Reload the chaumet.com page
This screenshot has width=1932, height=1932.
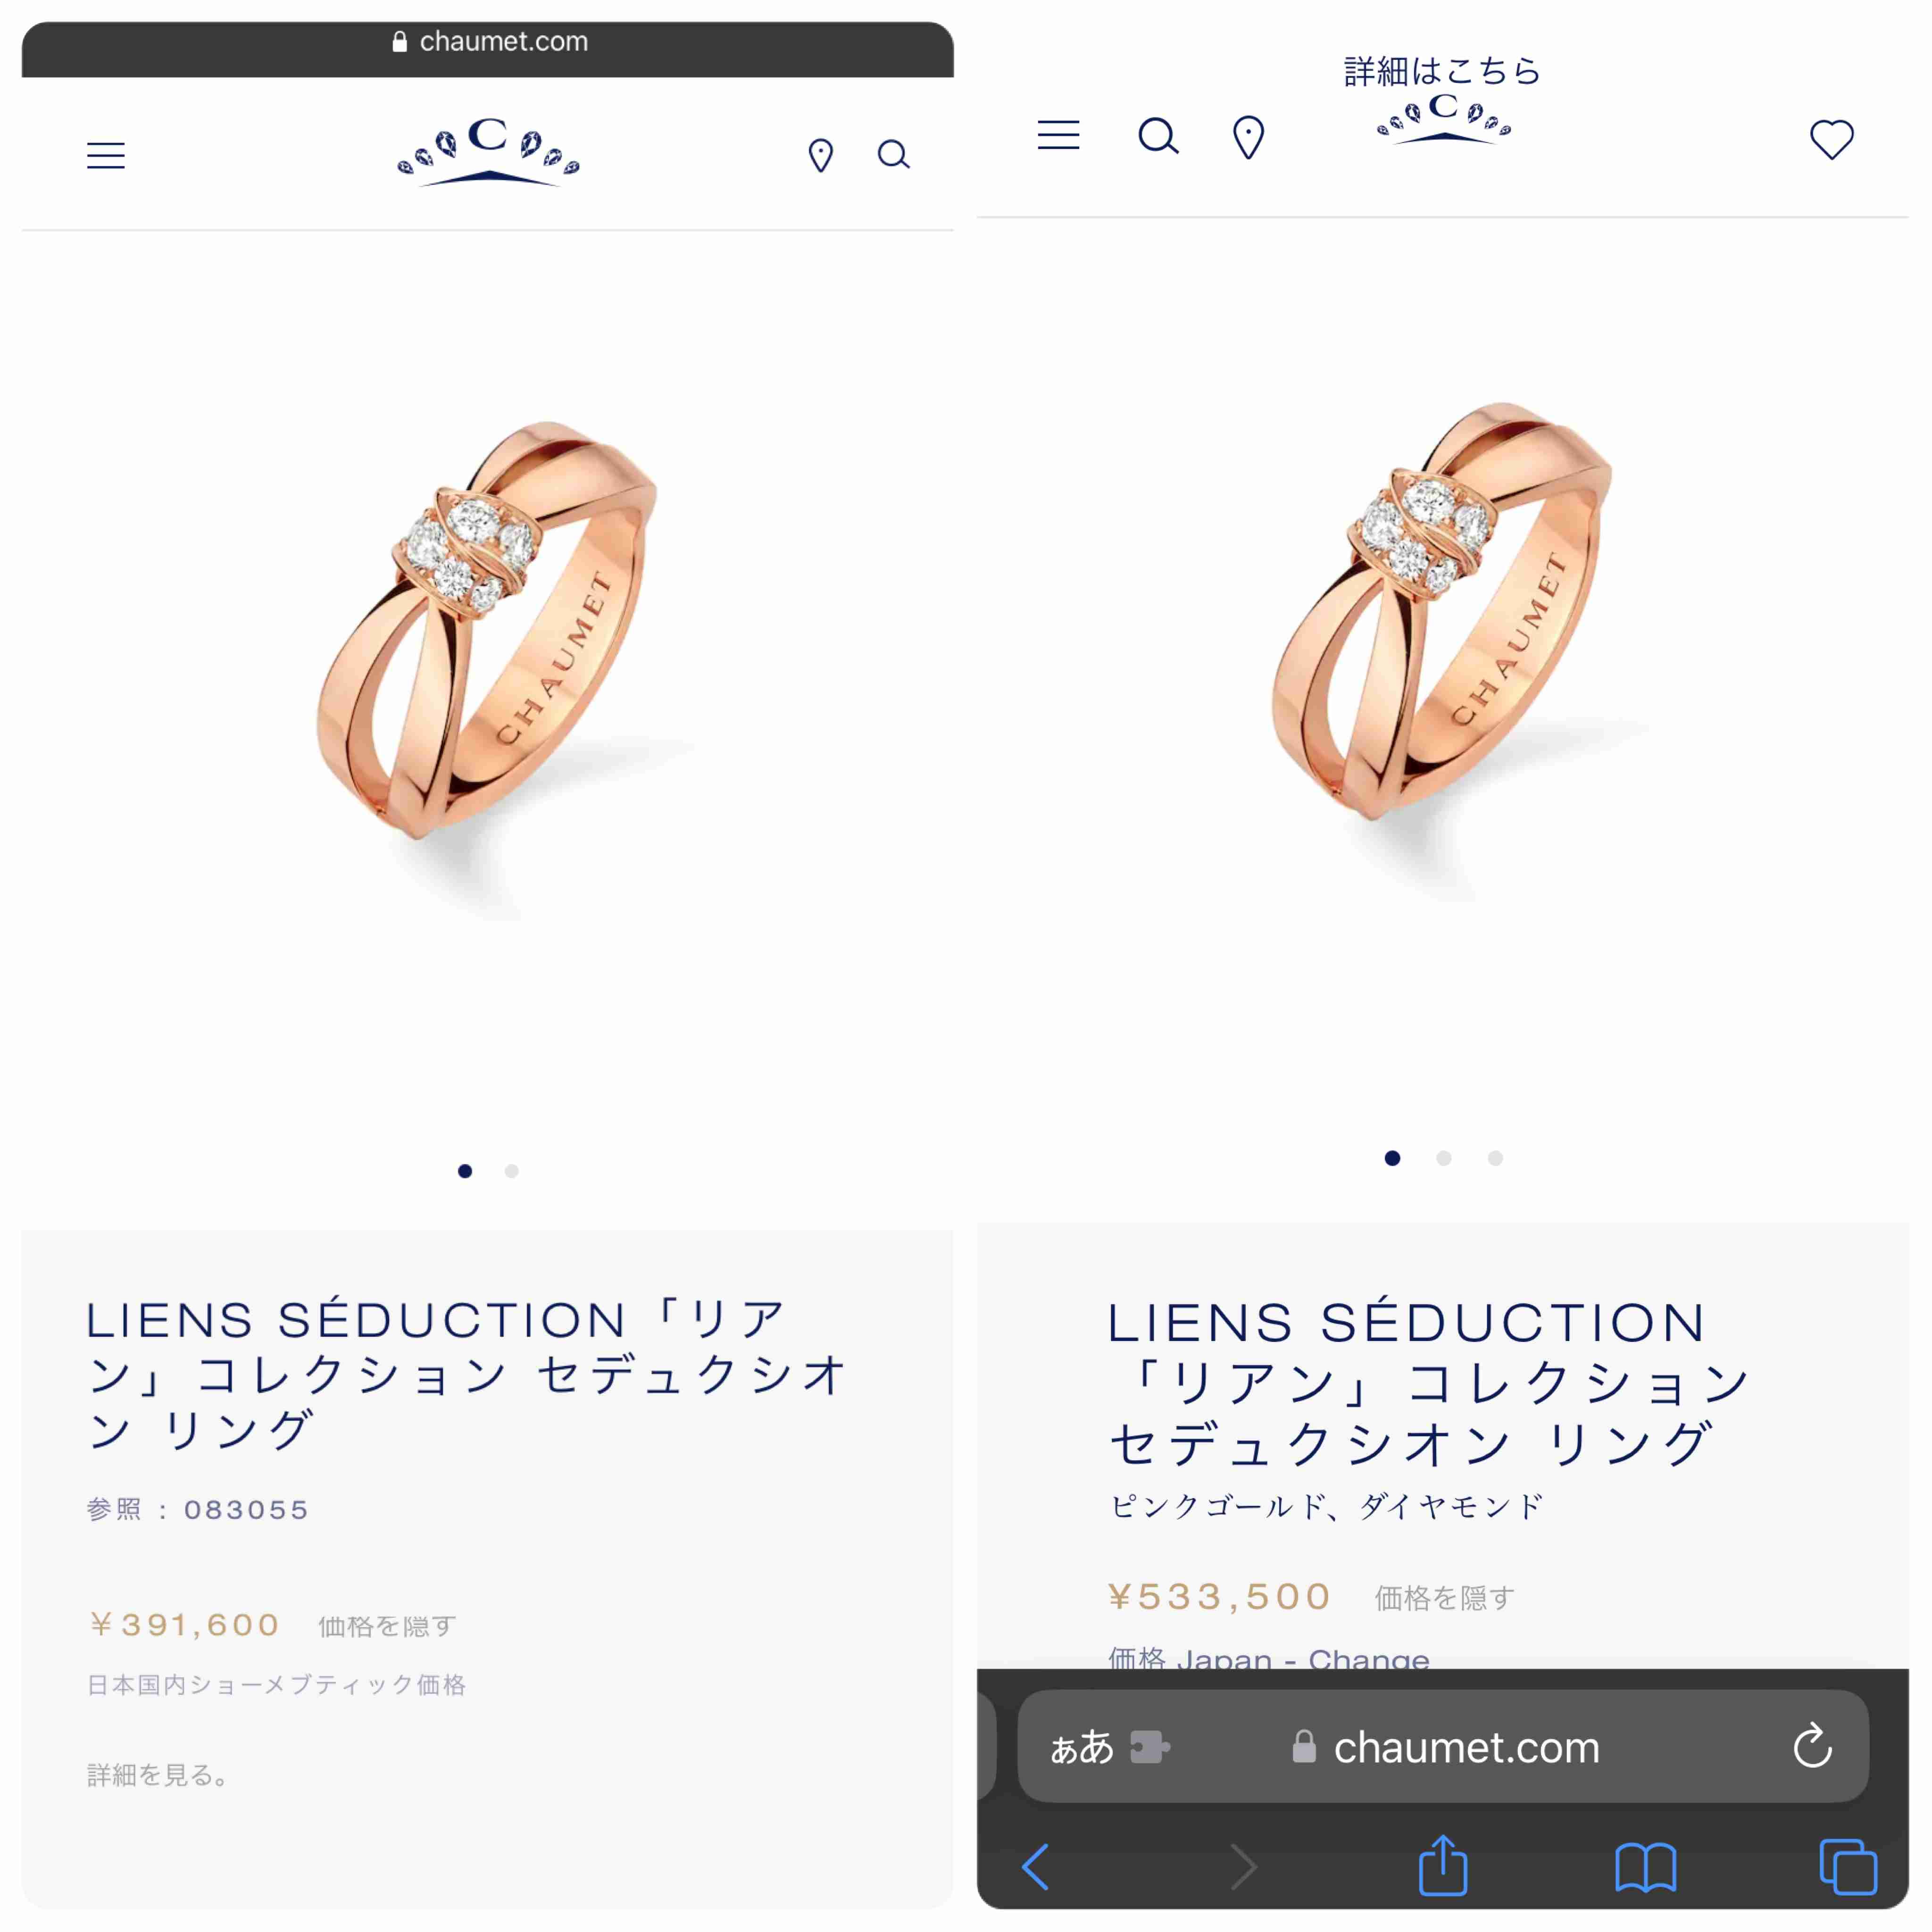coord(1812,1747)
